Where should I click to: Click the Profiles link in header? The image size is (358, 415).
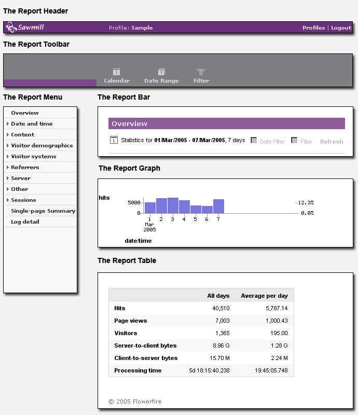[x=313, y=28]
